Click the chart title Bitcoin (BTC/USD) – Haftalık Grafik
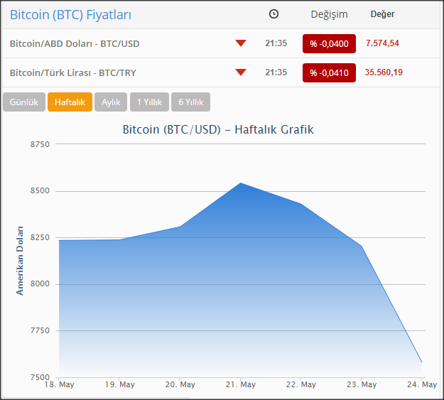Screen dimensions: 444x400 coord(218,129)
